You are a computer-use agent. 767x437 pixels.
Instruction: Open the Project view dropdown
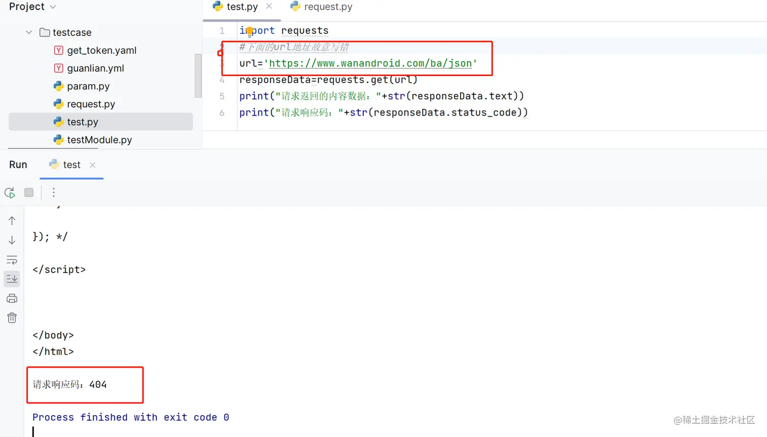(x=32, y=7)
